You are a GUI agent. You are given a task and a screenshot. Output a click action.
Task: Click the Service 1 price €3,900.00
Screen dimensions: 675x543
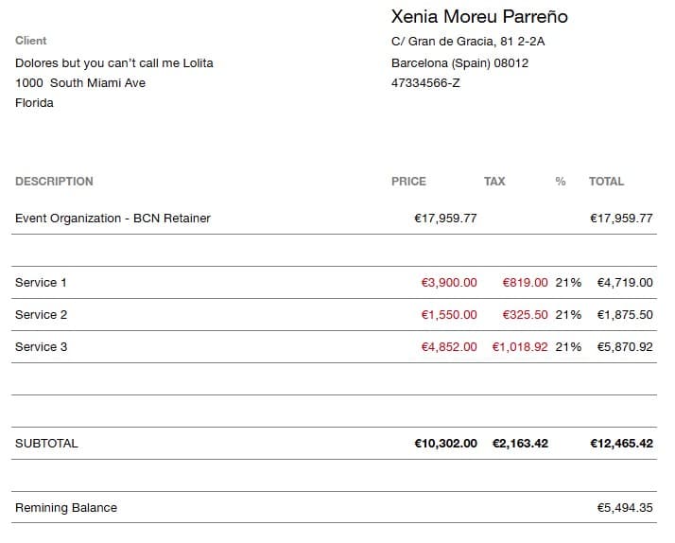coord(449,283)
